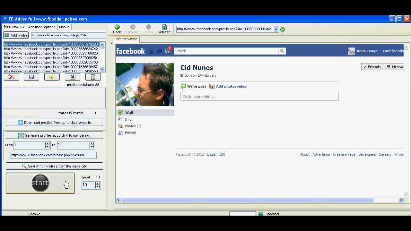Click the About footer link

305,154
